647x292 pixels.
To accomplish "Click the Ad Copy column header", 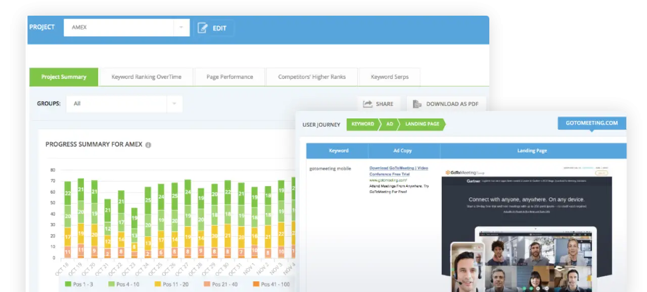I will point(403,151).
